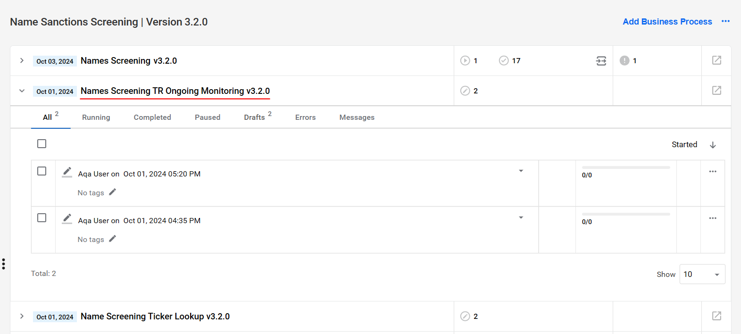Open the Show 10 page-size dropdown
Screen dimensions: 741x334
coord(702,274)
